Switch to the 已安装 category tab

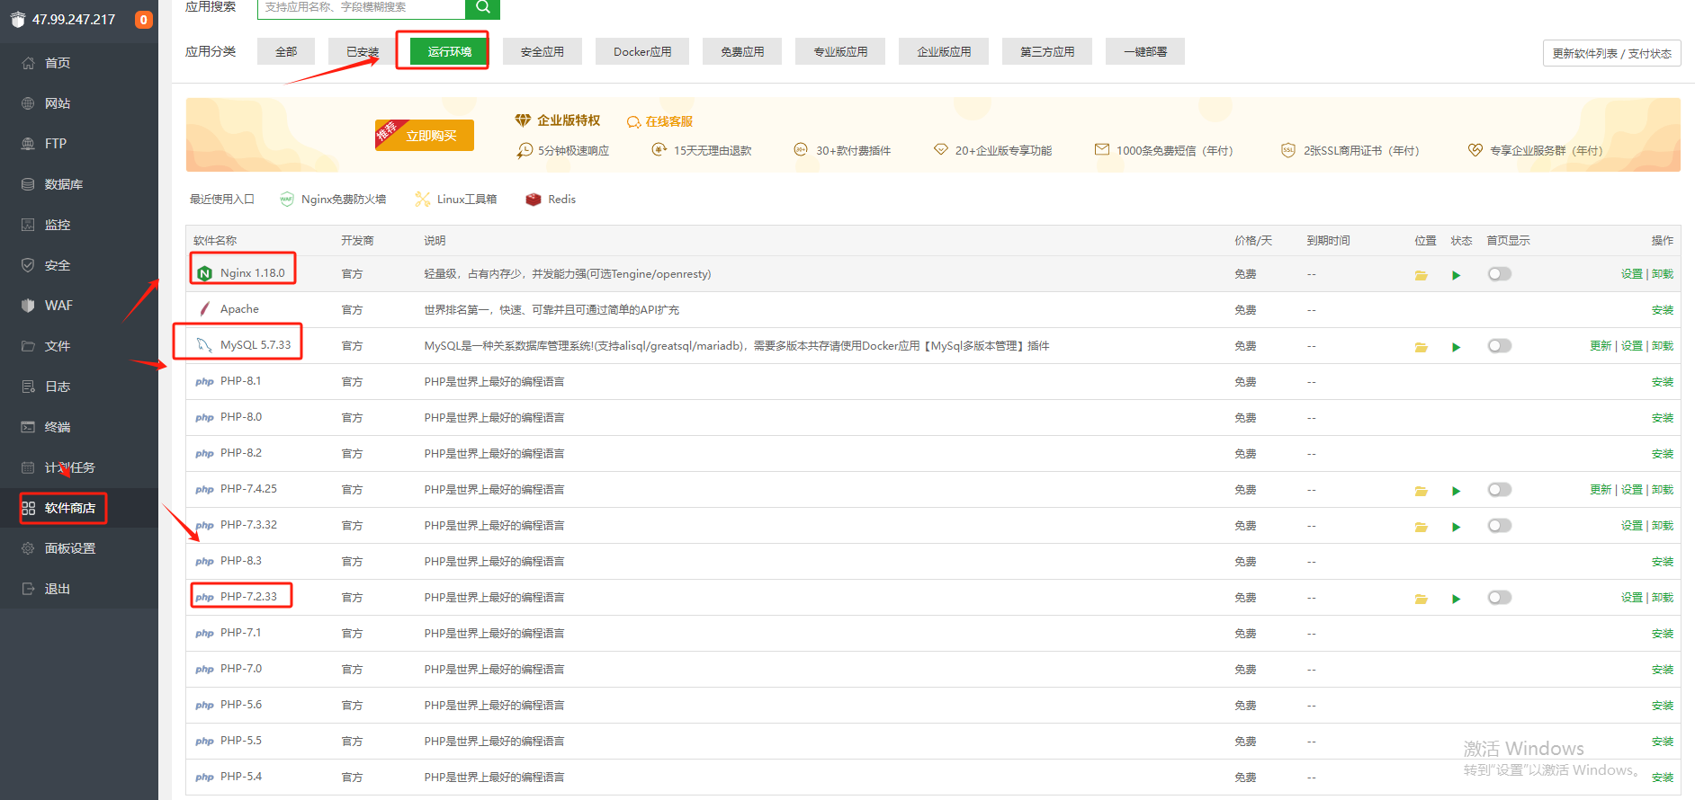363,52
